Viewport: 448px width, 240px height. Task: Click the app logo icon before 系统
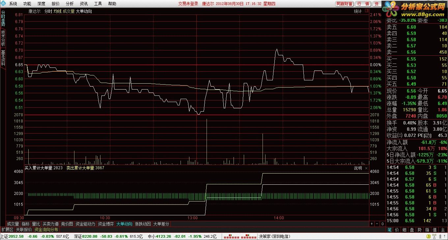click(x=4, y=4)
